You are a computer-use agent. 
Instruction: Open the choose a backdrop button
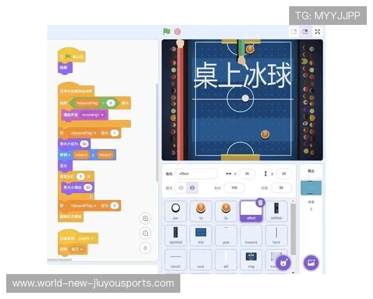(x=311, y=262)
